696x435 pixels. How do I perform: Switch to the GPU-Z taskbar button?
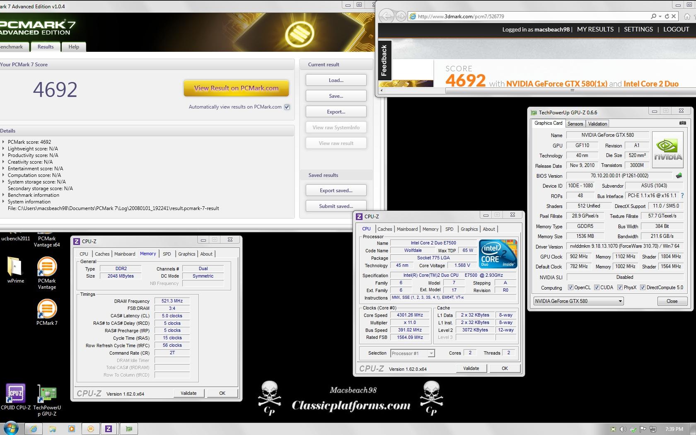(x=129, y=429)
